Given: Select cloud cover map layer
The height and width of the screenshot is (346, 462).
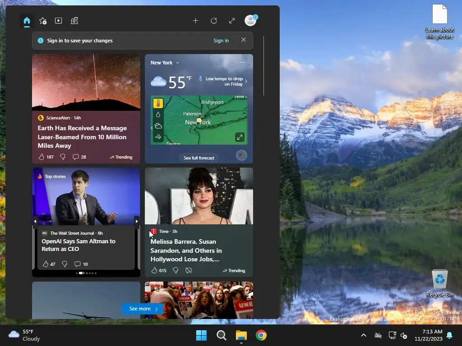Looking at the screenshot, I should [158, 126].
